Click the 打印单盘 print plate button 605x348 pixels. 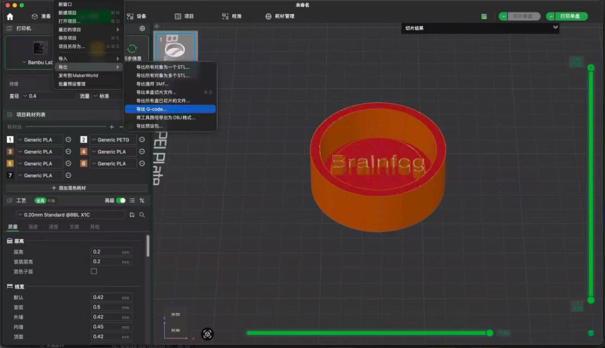pyautogui.click(x=571, y=16)
